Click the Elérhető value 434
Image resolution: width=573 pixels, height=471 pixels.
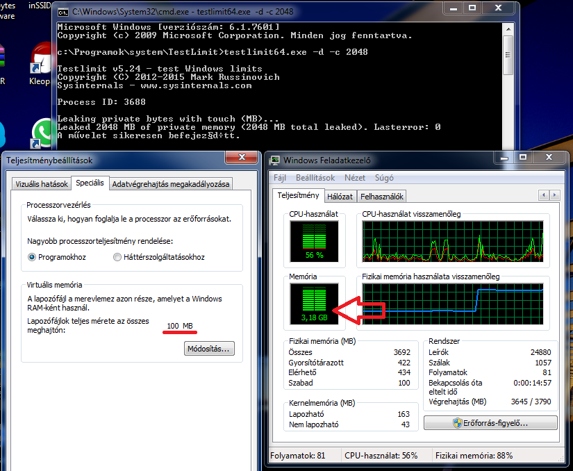tap(404, 372)
